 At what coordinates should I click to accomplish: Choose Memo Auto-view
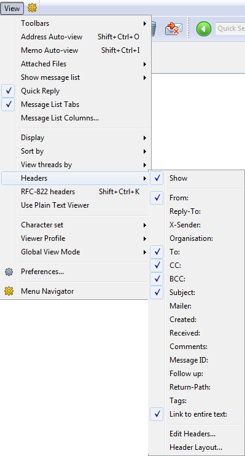pos(76,50)
